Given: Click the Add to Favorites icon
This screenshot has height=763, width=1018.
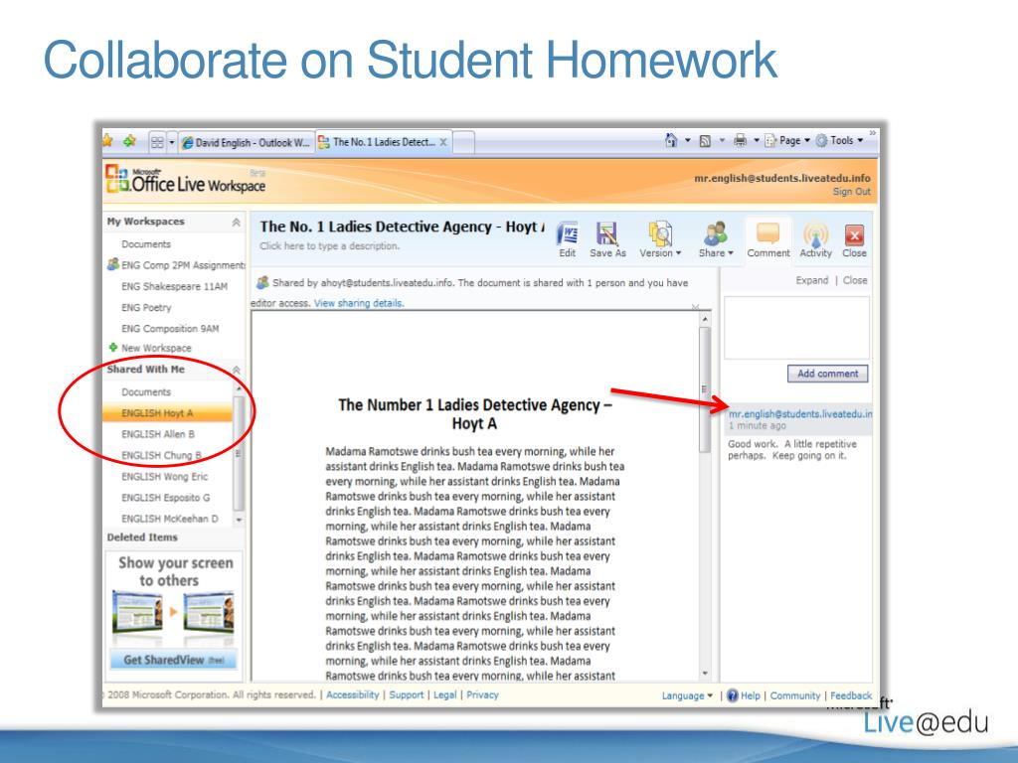Looking at the screenshot, I should [x=130, y=140].
